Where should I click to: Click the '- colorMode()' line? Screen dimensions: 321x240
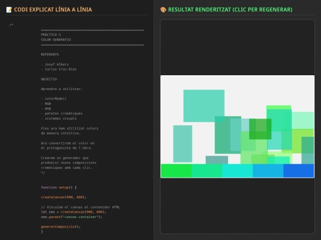53,99
